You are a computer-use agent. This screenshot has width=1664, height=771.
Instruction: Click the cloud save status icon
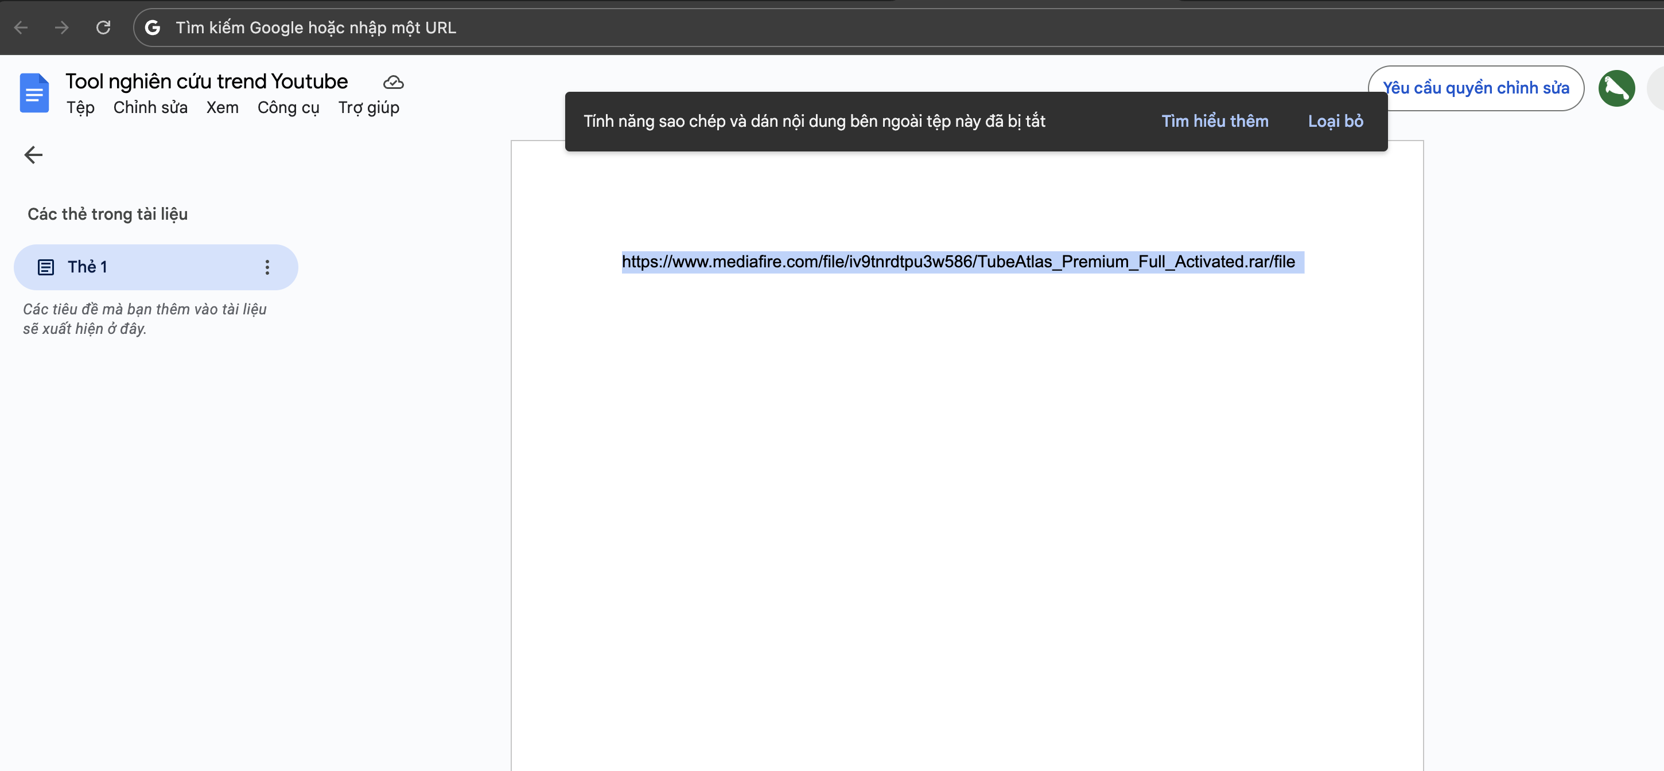click(392, 83)
